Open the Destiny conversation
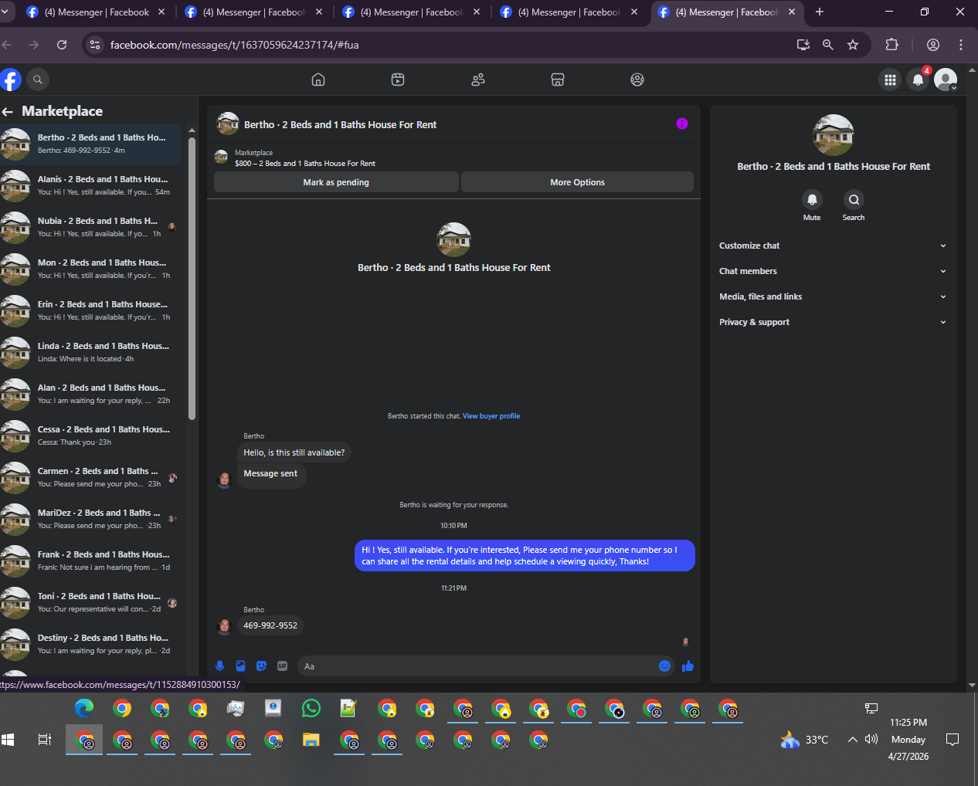The height and width of the screenshot is (786, 978). point(91,644)
